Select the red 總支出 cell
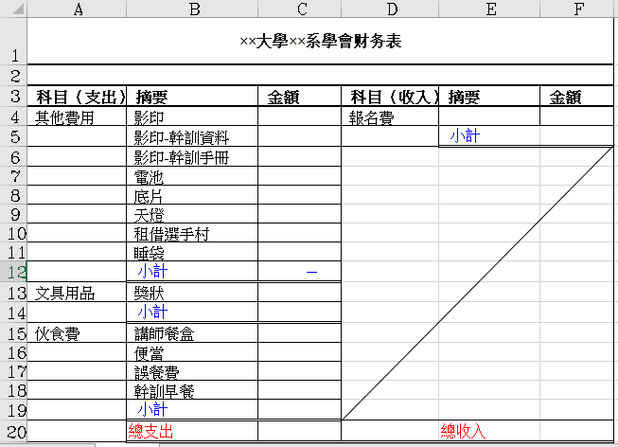Screen dimensions: 618x447 click(191, 431)
